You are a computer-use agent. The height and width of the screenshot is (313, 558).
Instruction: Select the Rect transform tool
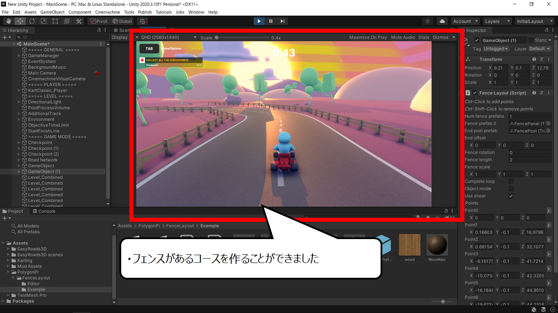tap(55, 21)
